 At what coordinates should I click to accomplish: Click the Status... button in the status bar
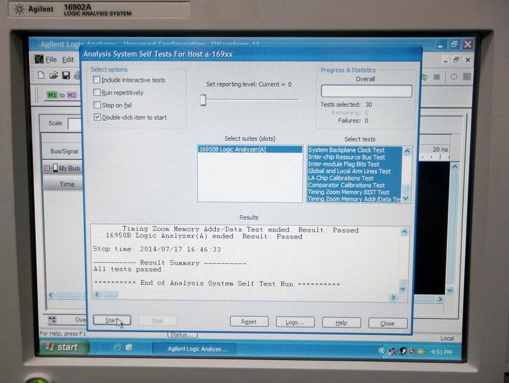click(x=182, y=334)
